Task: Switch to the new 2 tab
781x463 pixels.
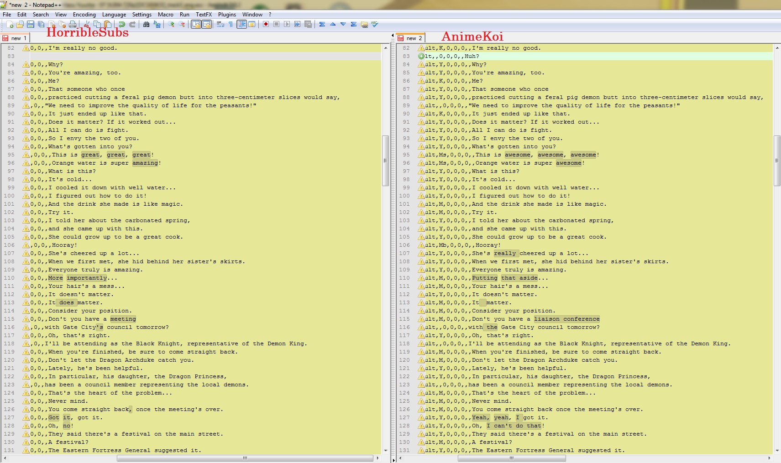Action: [411, 38]
